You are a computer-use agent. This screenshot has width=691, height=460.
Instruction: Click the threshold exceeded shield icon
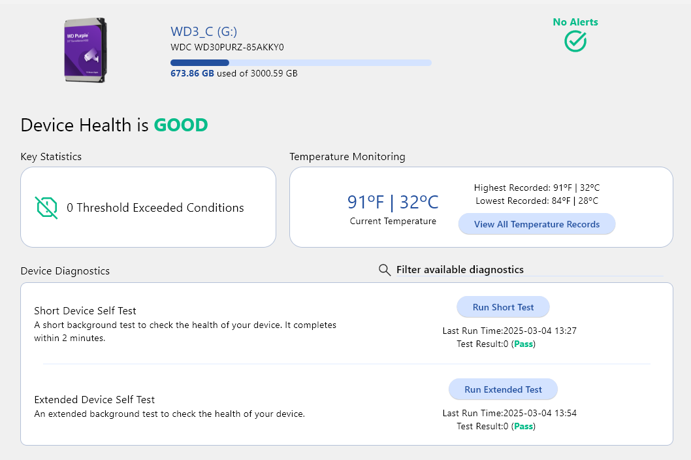[46, 207]
